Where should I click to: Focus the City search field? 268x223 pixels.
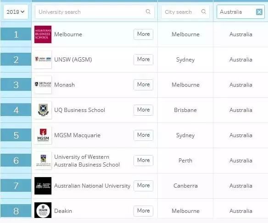click(x=185, y=12)
